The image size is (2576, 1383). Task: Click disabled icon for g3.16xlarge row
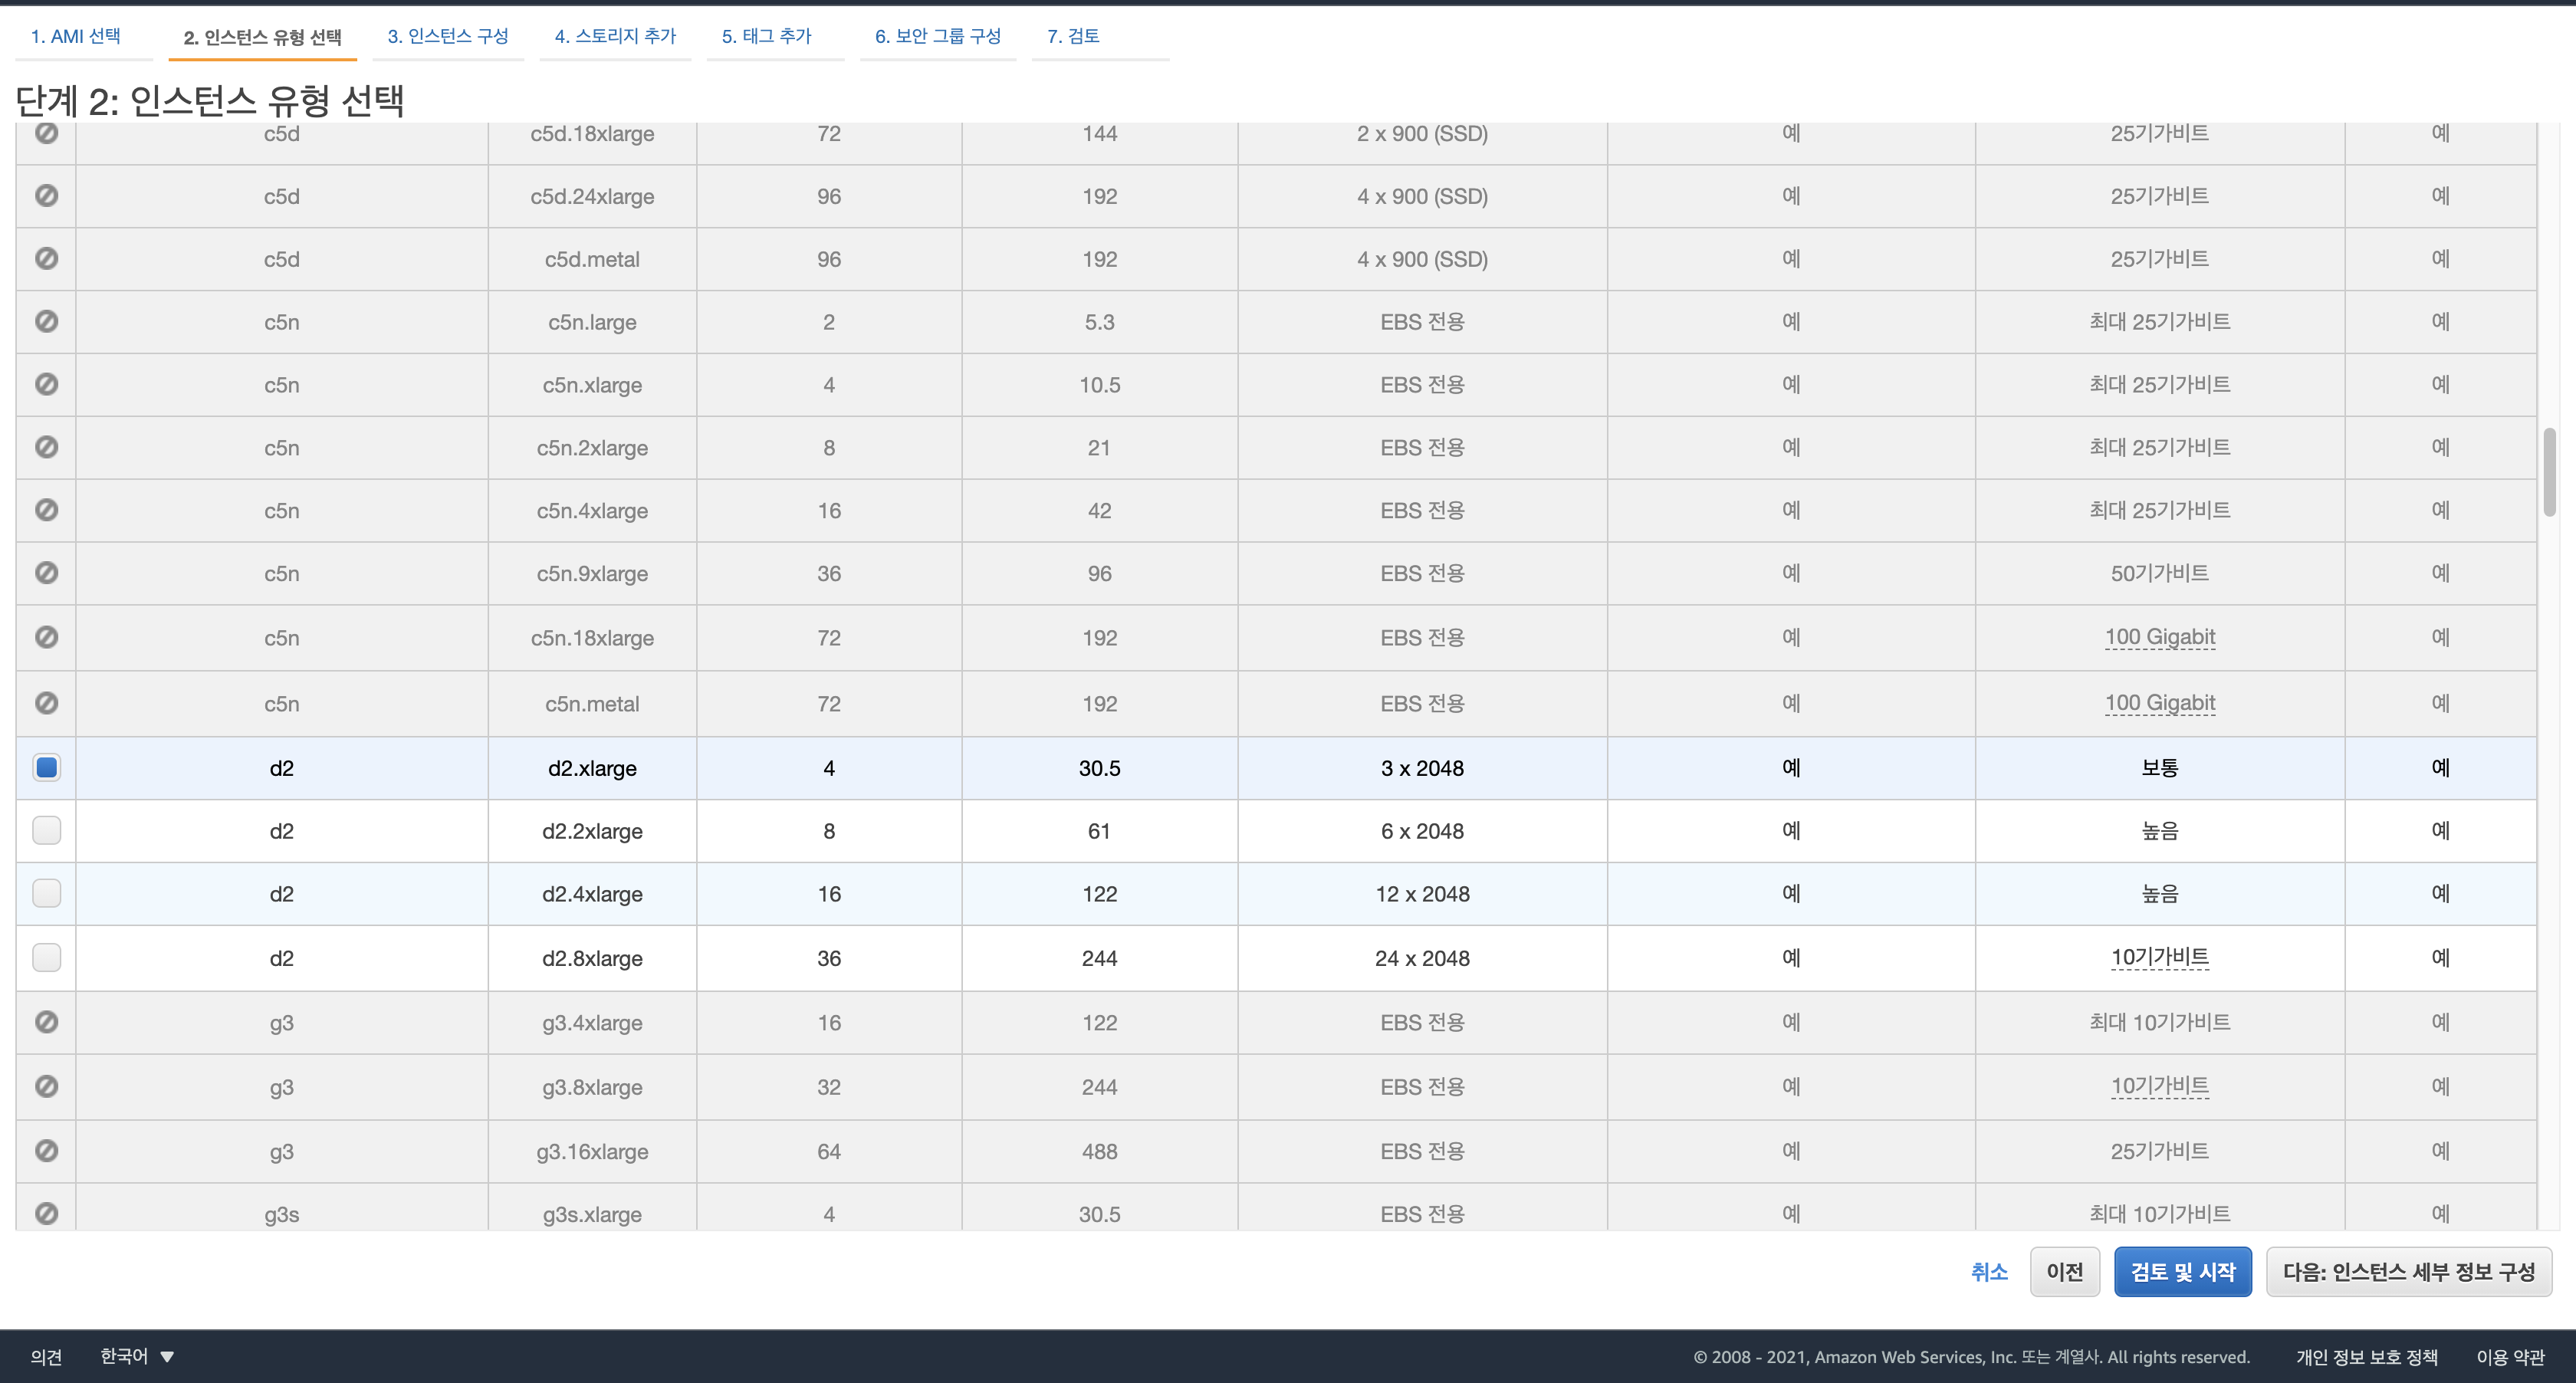46,1150
